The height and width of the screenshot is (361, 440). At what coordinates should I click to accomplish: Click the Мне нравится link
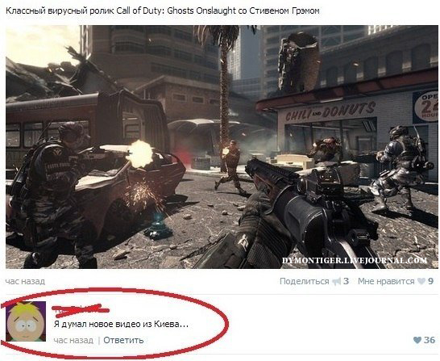386,281
